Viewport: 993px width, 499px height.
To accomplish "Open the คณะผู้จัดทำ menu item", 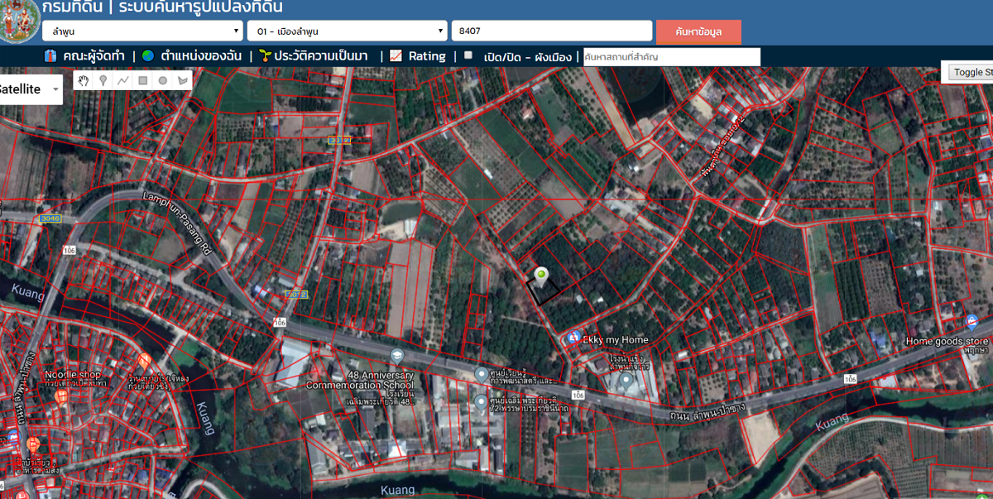I will click(94, 56).
